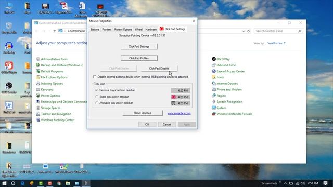The height and width of the screenshot is (187, 333).
Task: Open Backup and Restore (Windows 7) item
Action: pyautogui.click(x=62, y=65)
